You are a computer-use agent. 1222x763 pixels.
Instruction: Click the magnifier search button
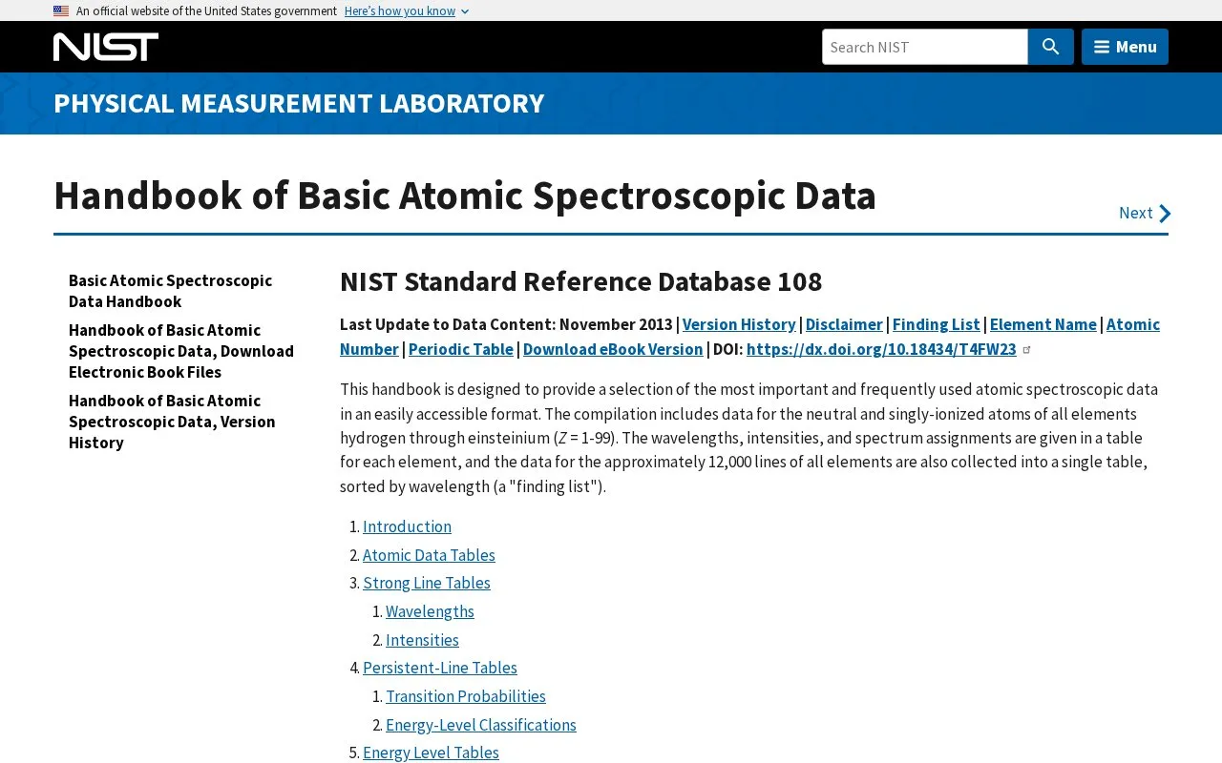[x=1050, y=47]
